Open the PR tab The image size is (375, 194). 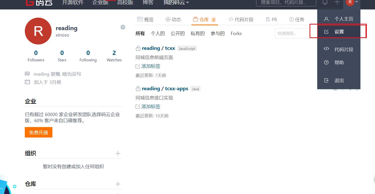271,19
